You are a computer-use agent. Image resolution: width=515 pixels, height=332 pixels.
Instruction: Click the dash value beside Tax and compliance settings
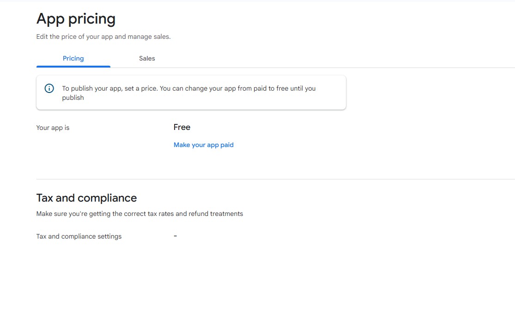pos(175,236)
